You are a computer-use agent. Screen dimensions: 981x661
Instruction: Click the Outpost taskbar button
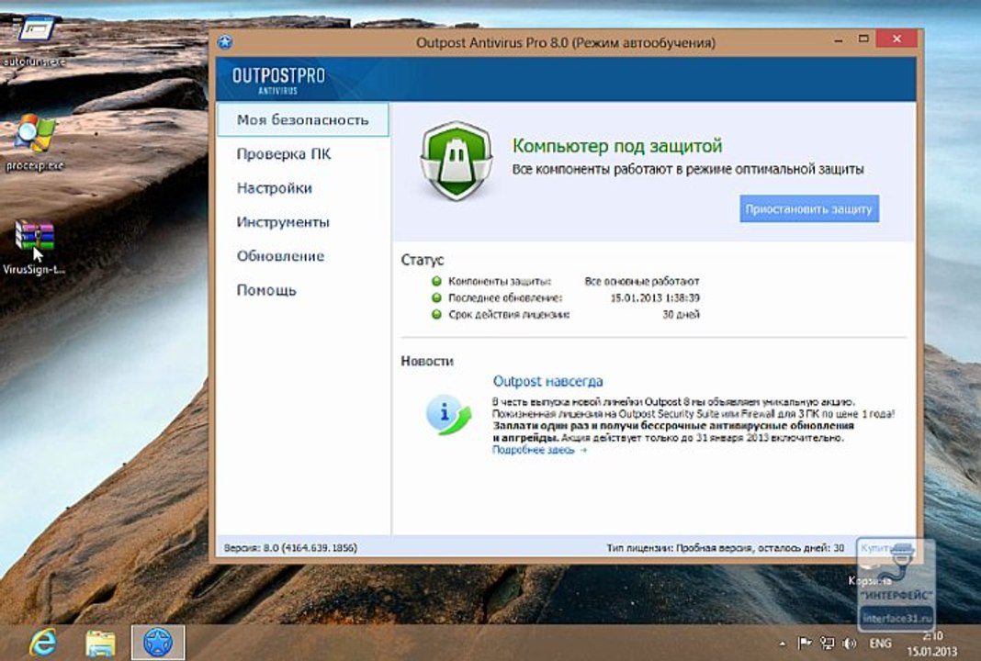(x=158, y=643)
